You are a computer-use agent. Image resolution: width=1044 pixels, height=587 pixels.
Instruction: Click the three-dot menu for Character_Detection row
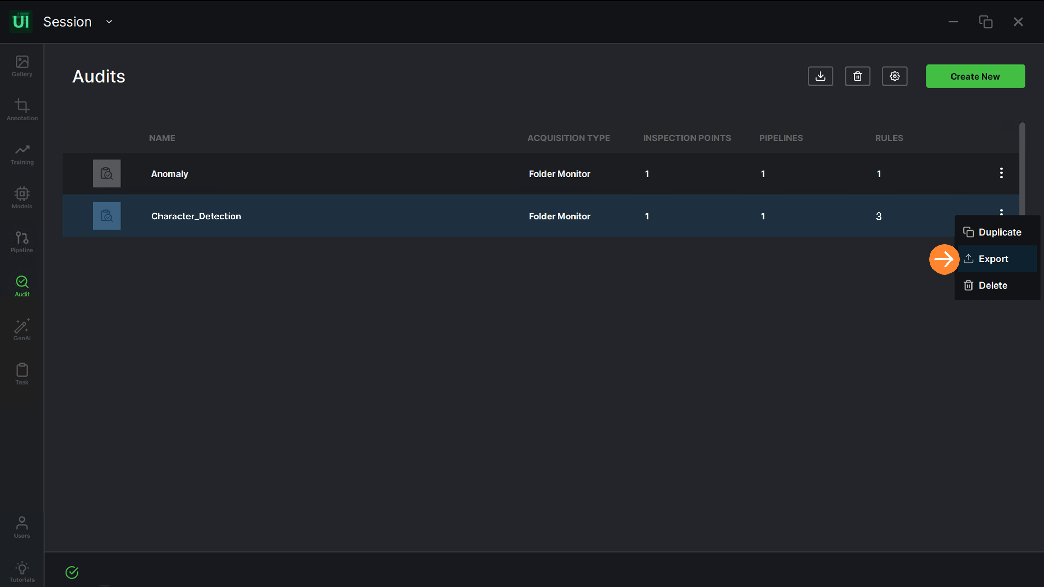(x=1001, y=212)
